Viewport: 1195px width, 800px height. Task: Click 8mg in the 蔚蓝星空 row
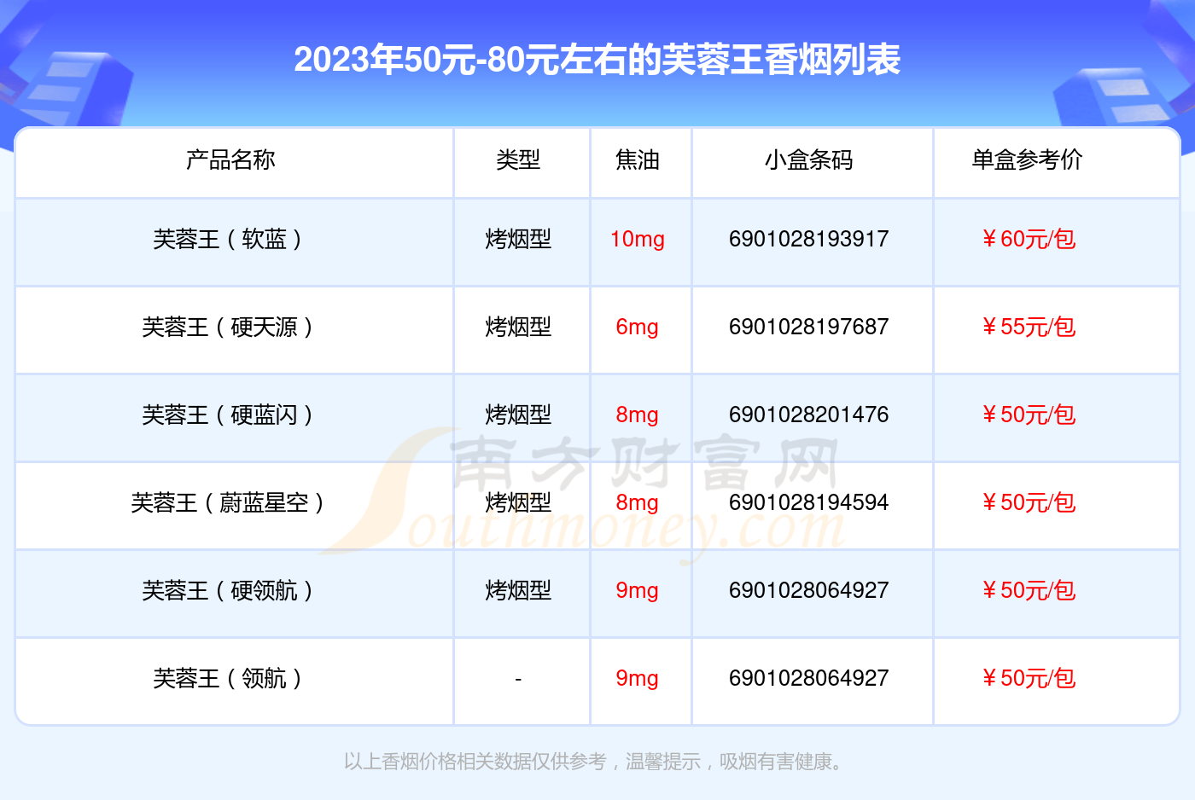point(638,503)
